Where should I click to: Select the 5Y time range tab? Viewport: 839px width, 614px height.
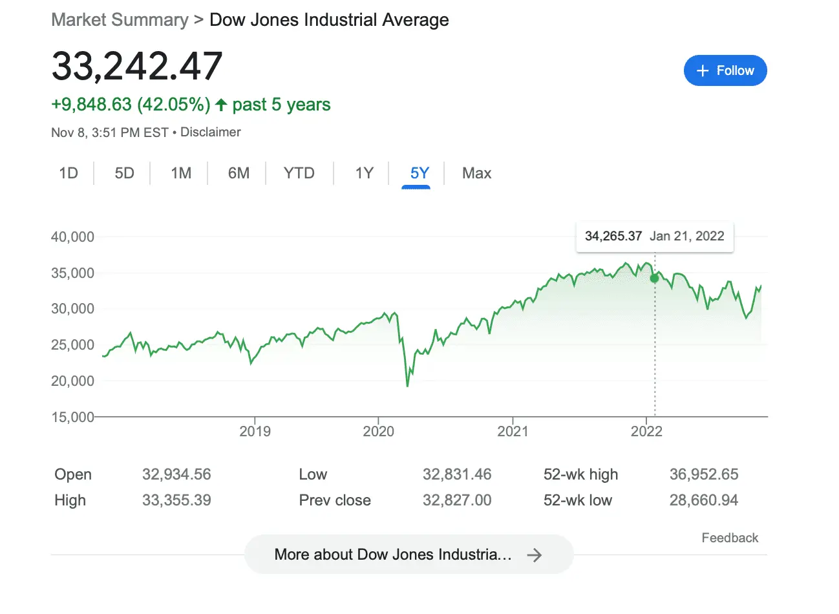[419, 173]
